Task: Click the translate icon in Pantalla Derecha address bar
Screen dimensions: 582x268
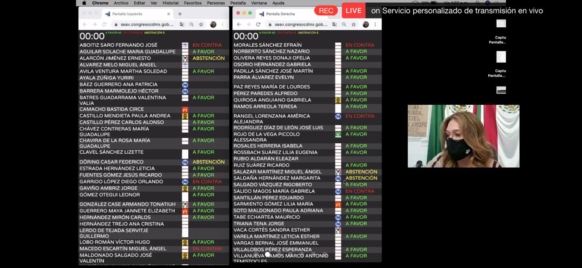Action: [335, 24]
